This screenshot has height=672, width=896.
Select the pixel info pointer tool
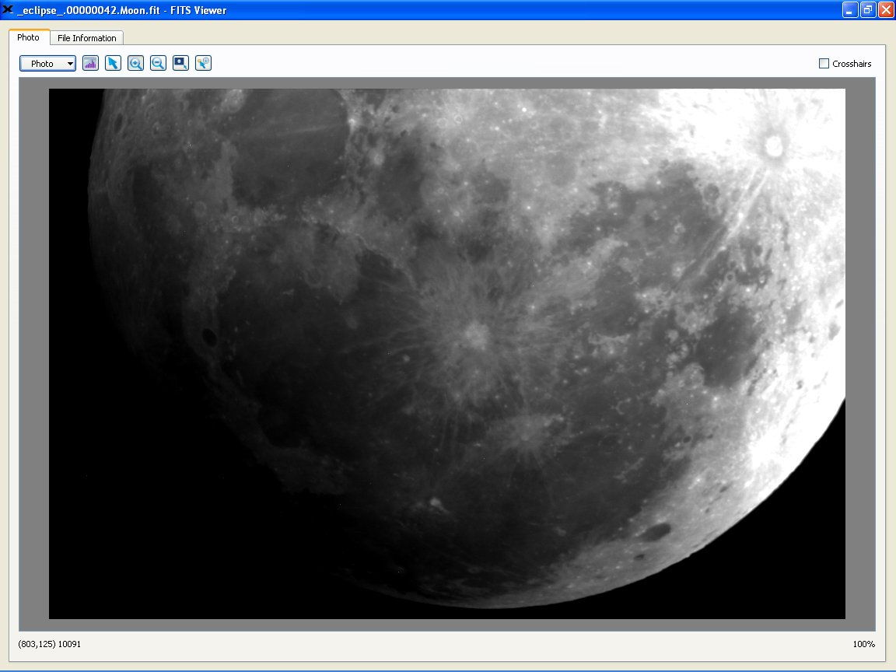coord(204,64)
